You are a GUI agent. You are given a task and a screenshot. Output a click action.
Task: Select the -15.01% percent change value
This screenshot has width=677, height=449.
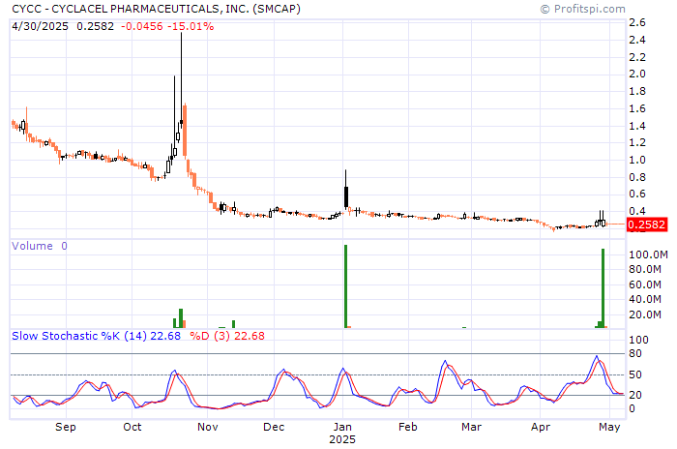pos(191,26)
